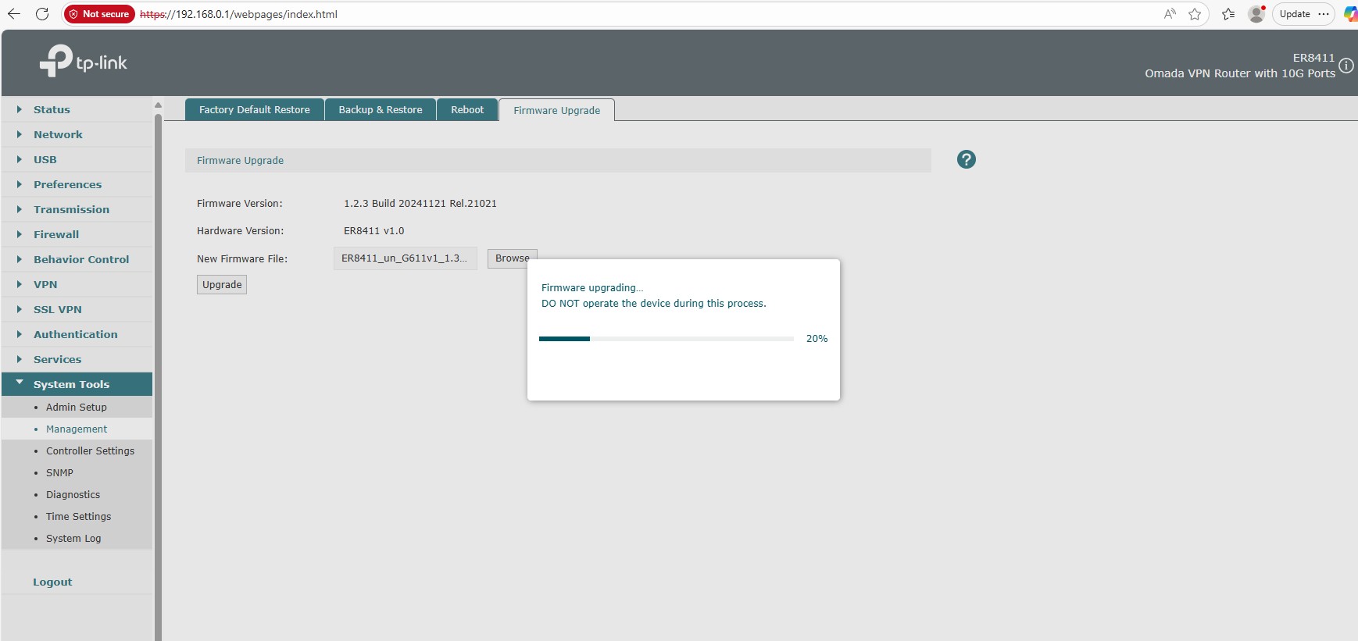Open the browser profile avatar

1256,14
